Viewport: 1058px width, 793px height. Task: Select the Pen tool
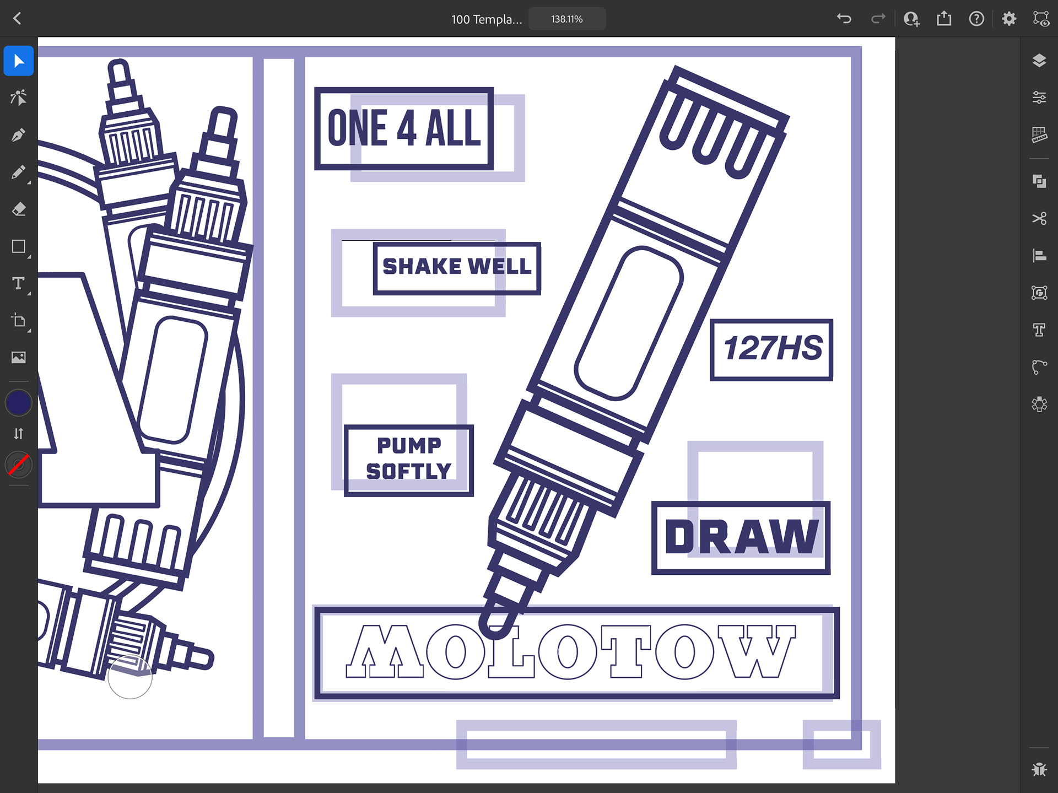pyautogui.click(x=19, y=135)
